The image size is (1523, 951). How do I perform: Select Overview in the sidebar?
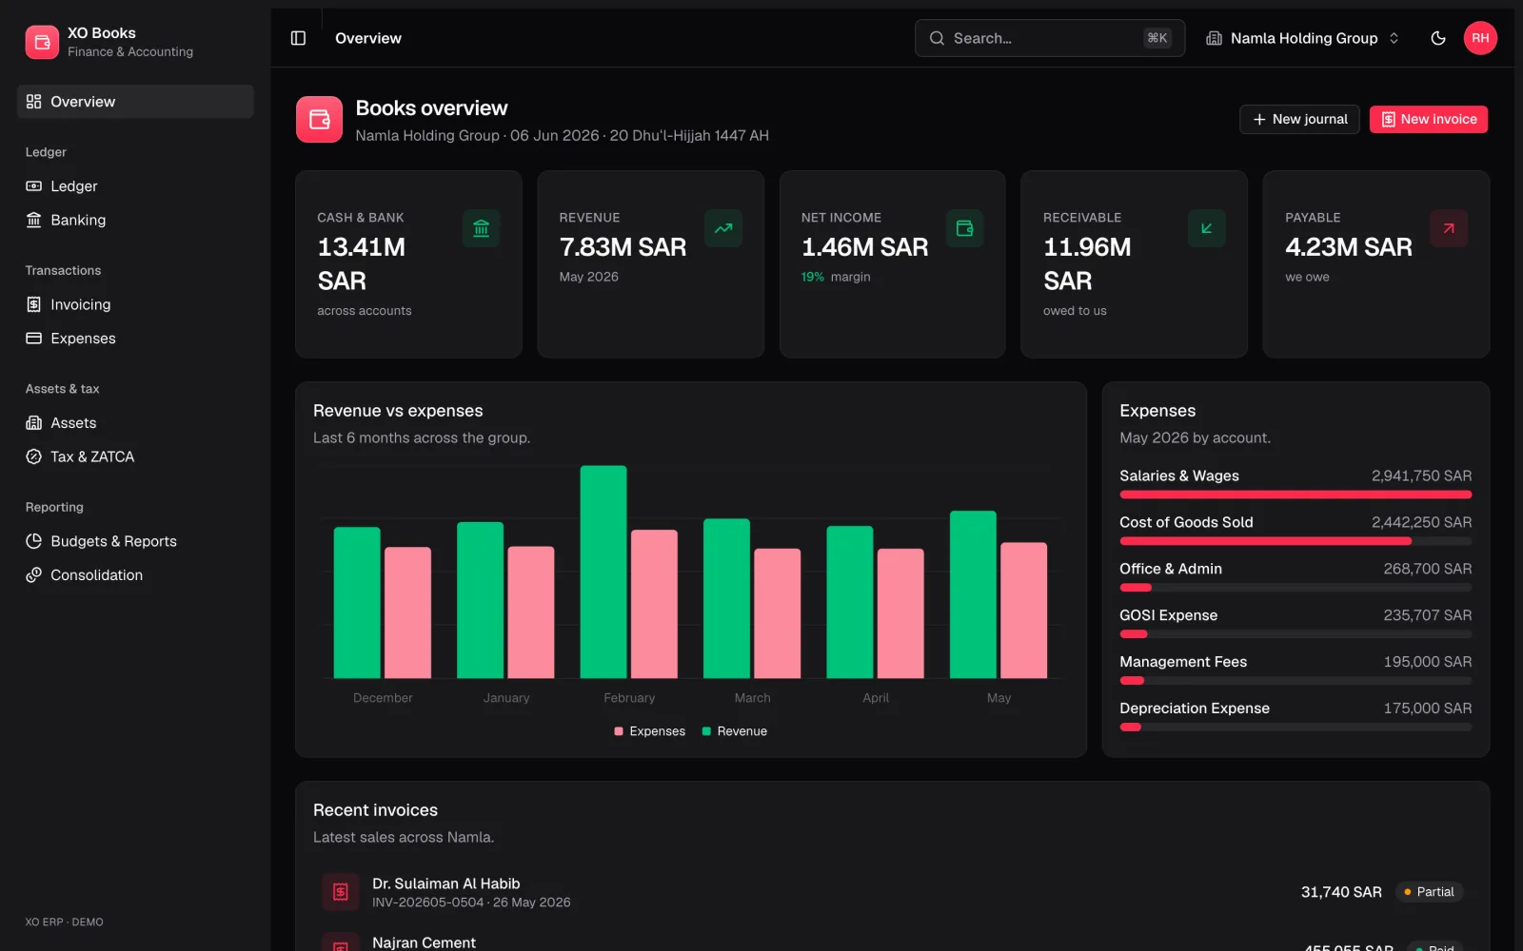(x=135, y=102)
